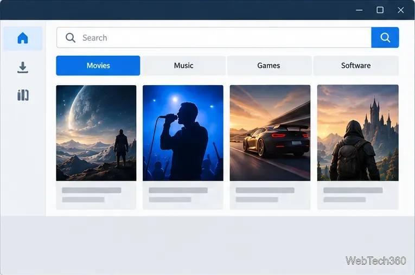Switch to the Music tab

183,66
